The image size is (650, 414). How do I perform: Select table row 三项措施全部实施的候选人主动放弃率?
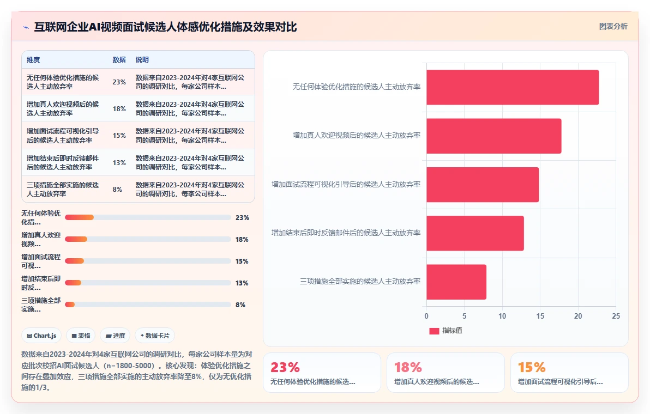point(138,189)
